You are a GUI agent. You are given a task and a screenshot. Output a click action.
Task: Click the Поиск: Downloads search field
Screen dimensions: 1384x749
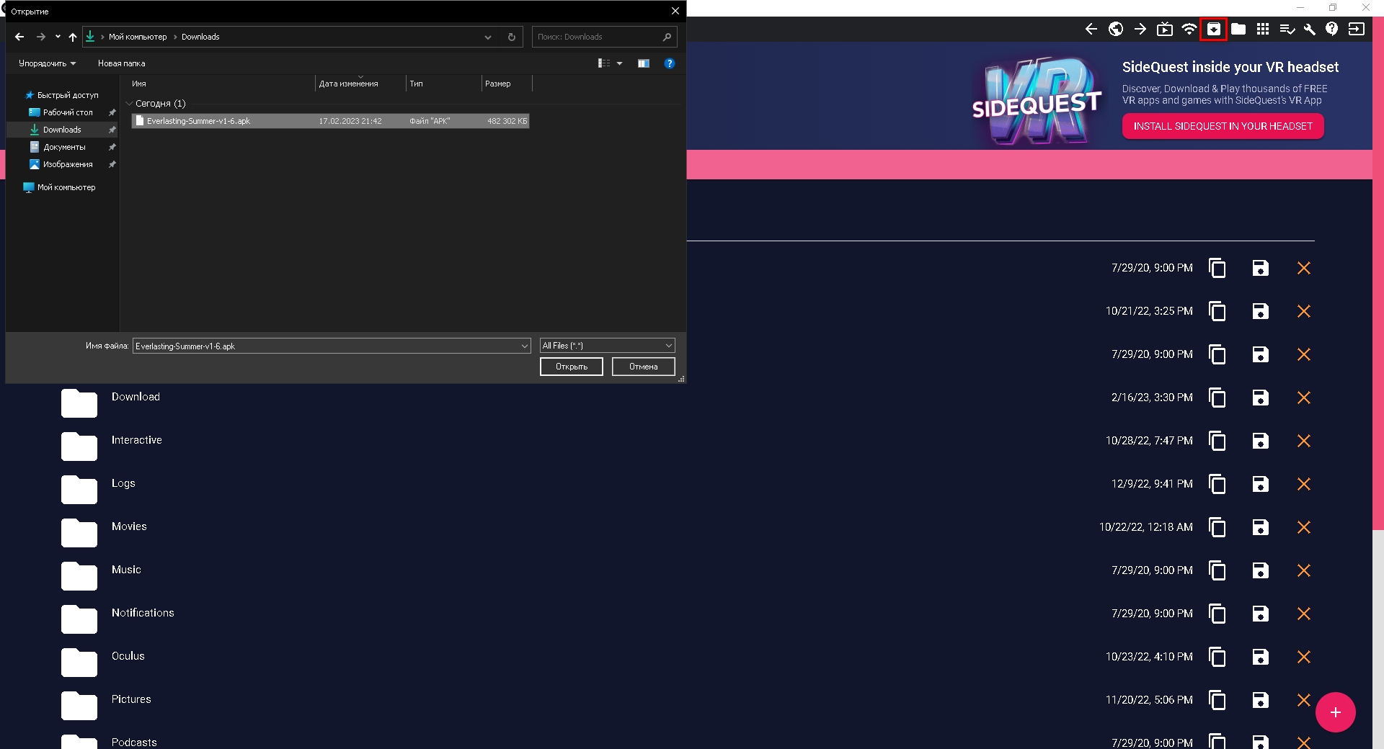(597, 37)
